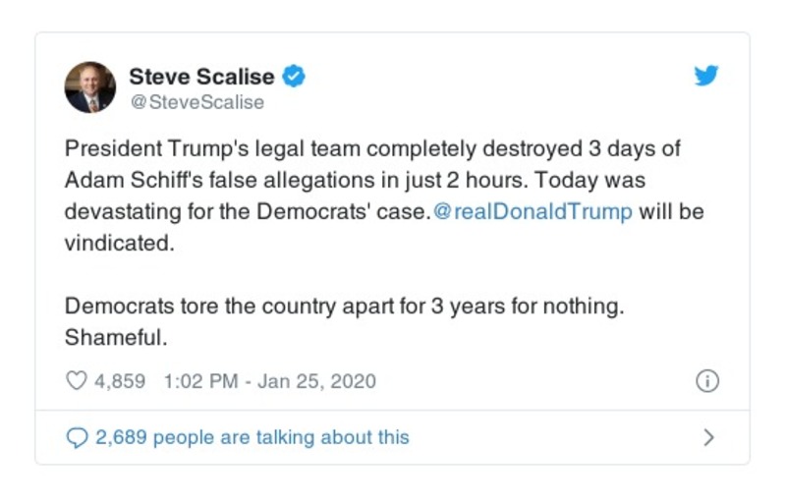This screenshot has width=785, height=504.
Task: Click the blue speech bubble reply icon
Action: [77, 438]
